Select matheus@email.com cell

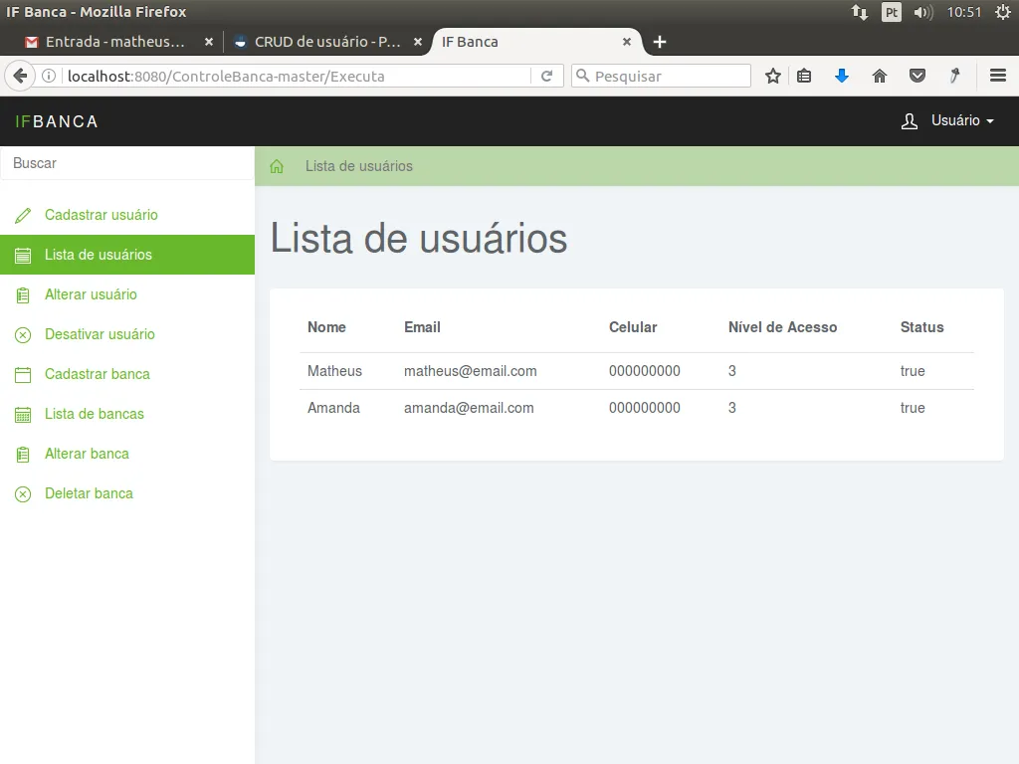pos(471,371)
